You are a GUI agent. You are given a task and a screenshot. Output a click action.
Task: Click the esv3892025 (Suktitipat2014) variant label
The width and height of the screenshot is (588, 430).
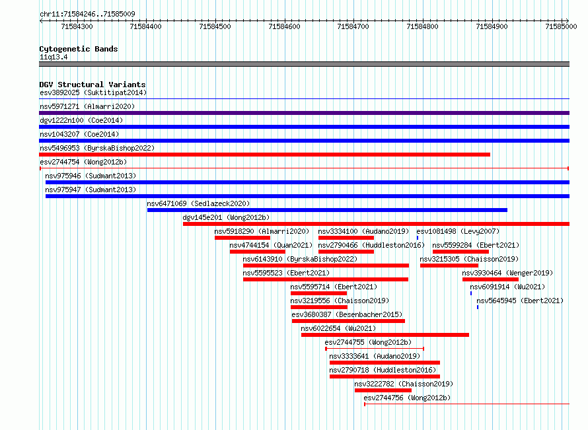click(93, 92)
